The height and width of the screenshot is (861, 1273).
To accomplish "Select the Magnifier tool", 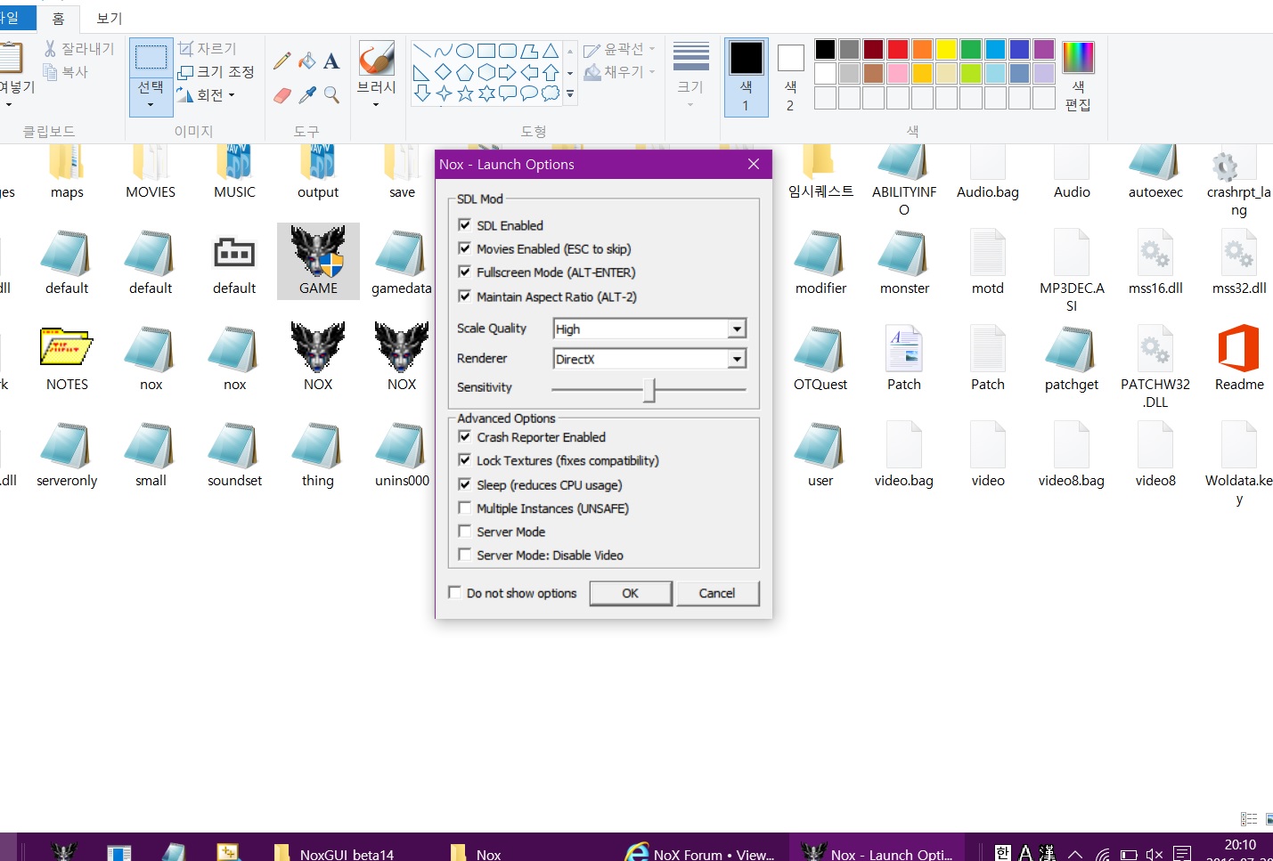I will point(331,94).
